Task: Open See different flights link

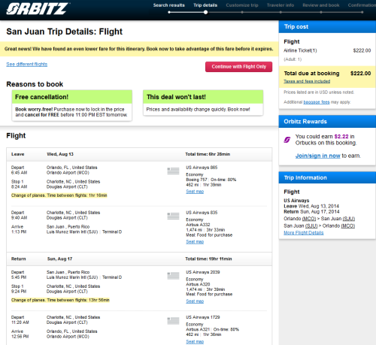Action: click(x=27, y=64)
